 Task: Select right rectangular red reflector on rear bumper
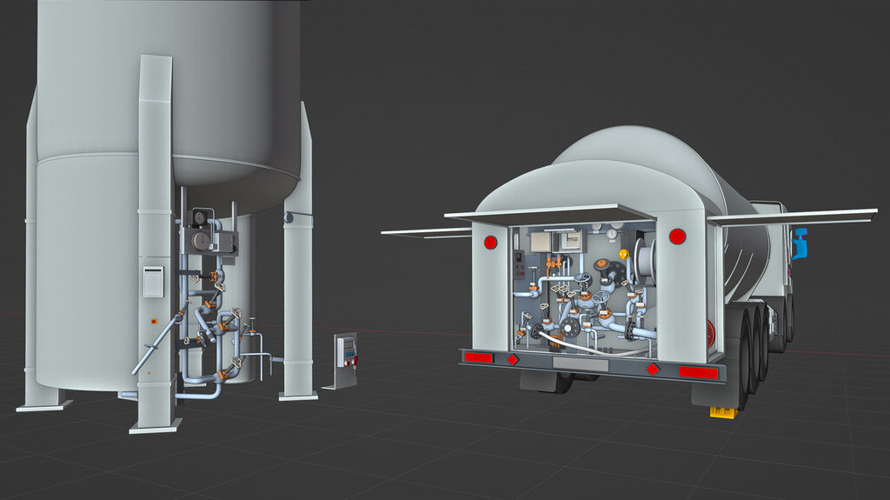(x=698, y=372)
